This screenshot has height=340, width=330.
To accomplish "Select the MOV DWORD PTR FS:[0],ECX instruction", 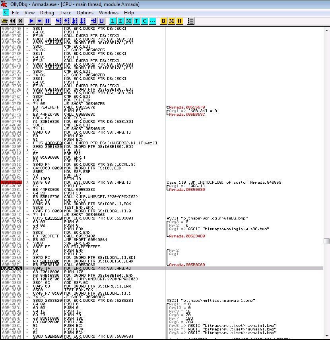I will tap(93, 168).
